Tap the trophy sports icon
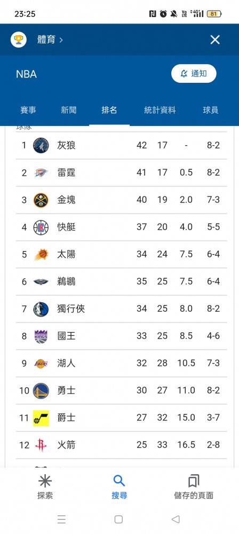Viewport: 239px width, 534px height. (18, 40)
